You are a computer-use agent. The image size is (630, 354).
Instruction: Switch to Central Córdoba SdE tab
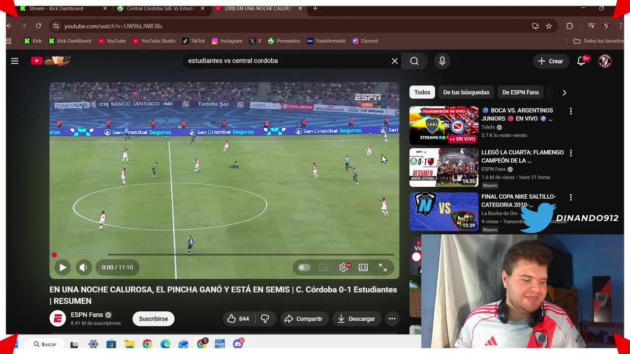coord(160,8)
